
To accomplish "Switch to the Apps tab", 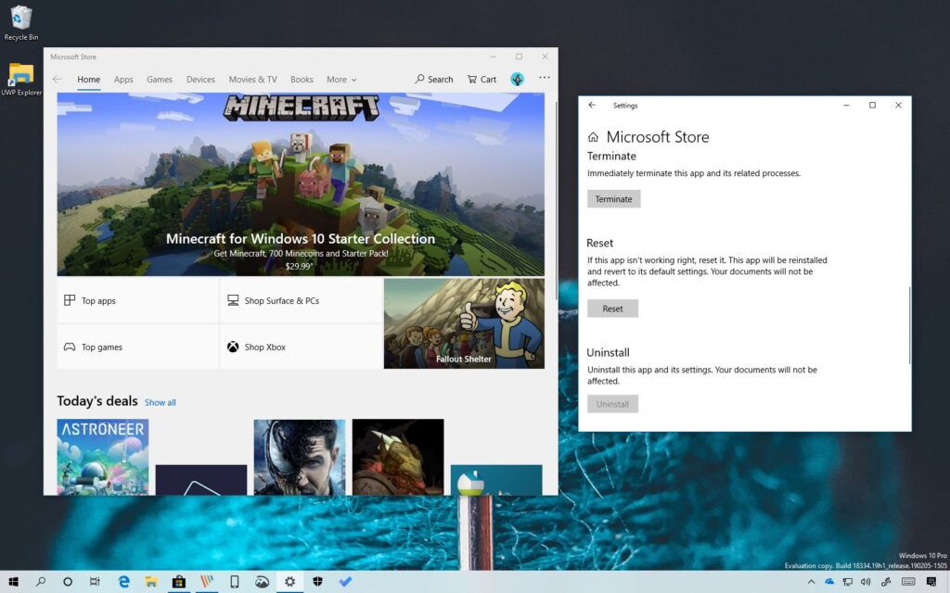I will 123,79.
